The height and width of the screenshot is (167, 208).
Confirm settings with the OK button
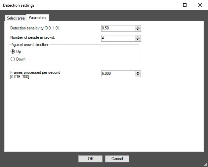click(x=90, y=159)
